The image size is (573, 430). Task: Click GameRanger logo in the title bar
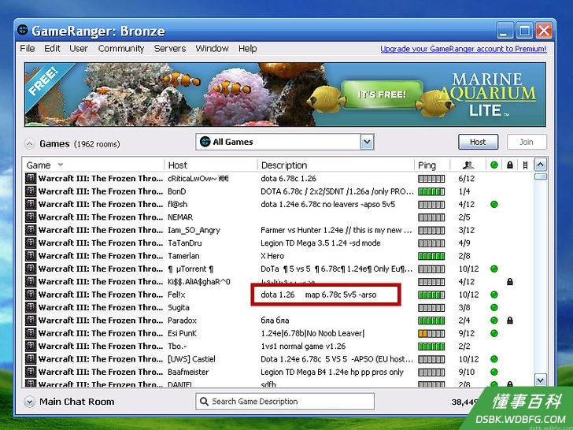(x=23, y=30)
